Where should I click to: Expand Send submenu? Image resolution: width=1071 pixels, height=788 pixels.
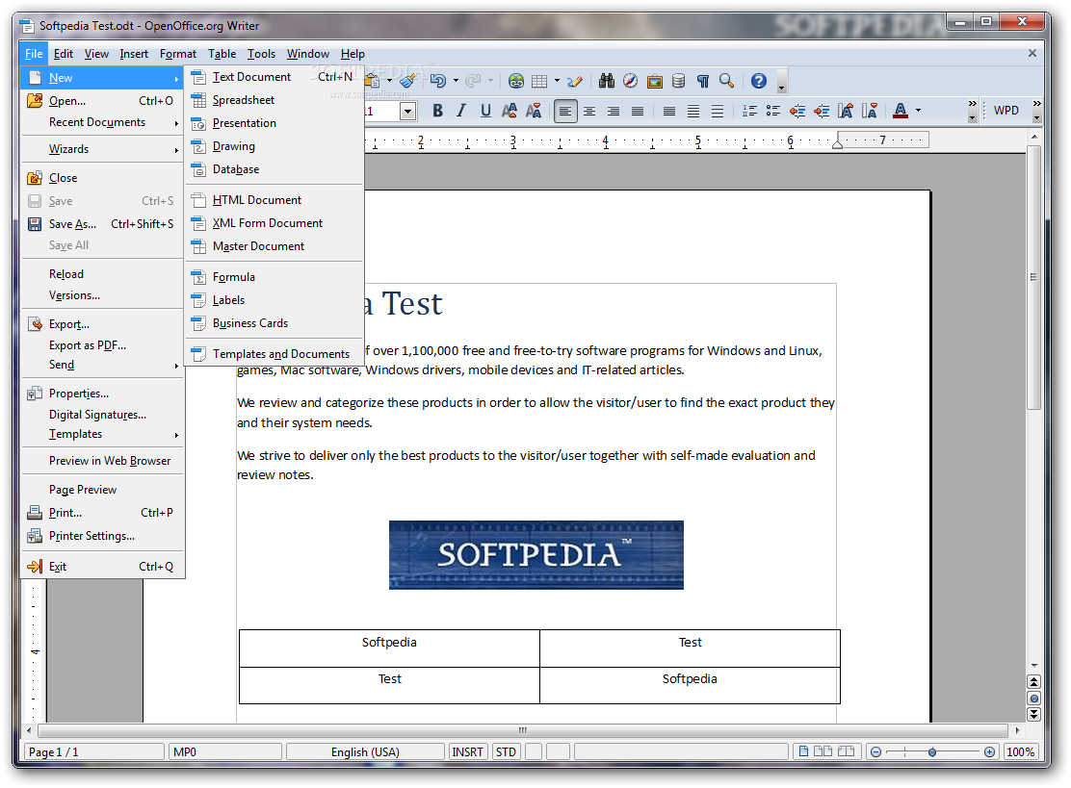click(103, 365)
